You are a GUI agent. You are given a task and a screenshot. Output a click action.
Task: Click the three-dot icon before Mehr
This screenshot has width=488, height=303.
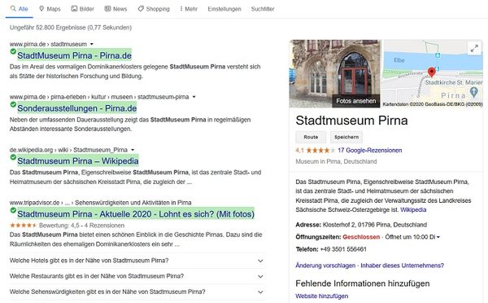[181, 9]
